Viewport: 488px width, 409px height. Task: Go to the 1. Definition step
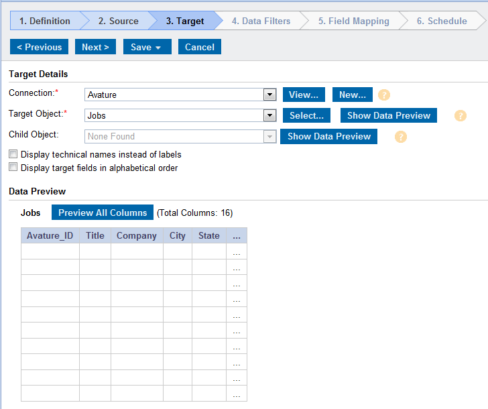[x=45, y=21]
